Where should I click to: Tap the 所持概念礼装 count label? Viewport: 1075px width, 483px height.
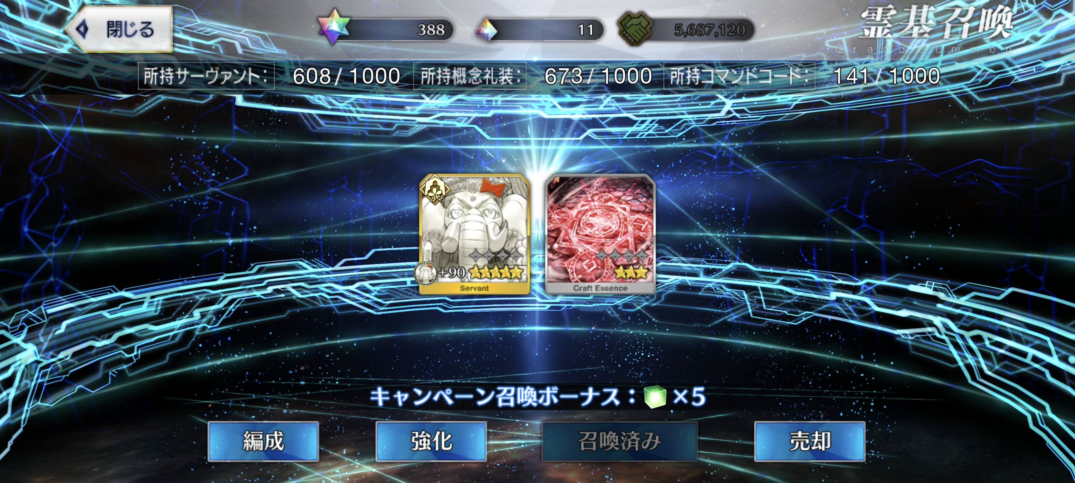tap(470, 76)
